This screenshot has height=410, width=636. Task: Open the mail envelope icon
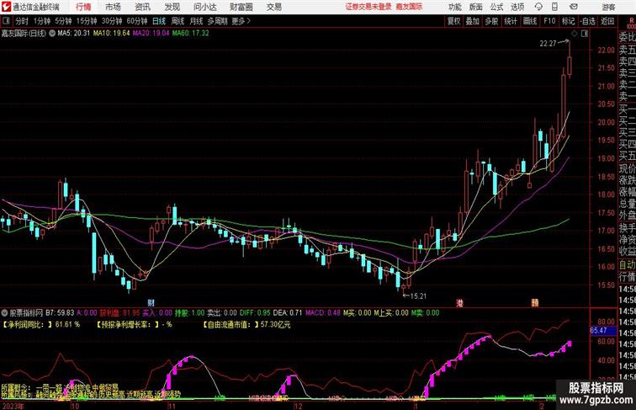pos(574,7)
